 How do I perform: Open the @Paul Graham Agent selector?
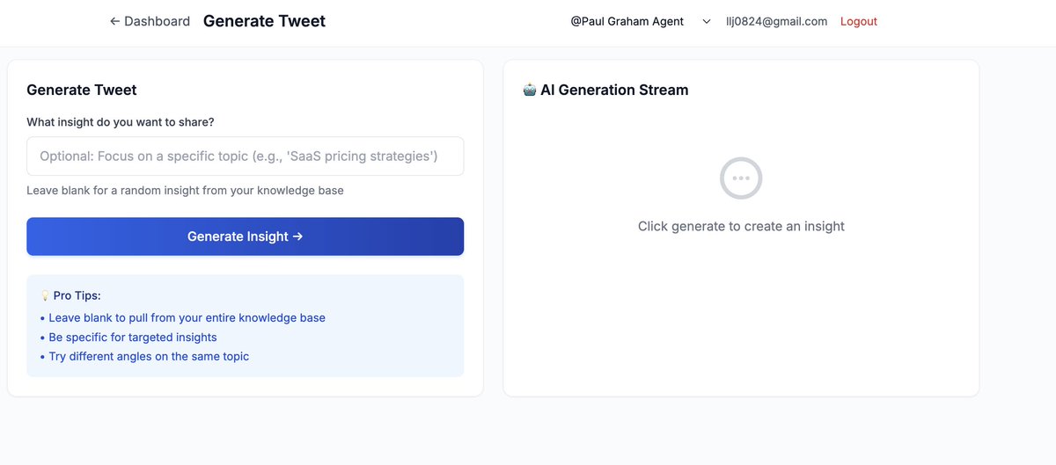click(641, 21)
